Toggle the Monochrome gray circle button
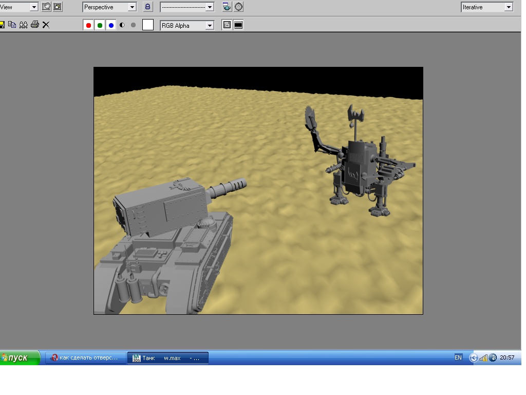526x395 pixels. coord(133,25)
